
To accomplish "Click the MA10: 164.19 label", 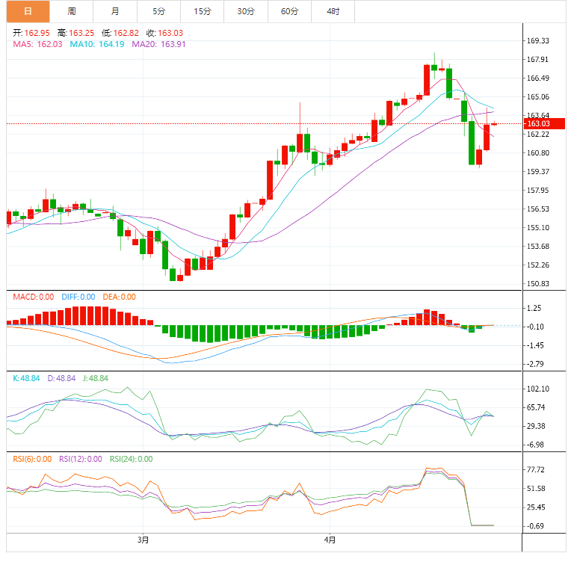I will pos(97,44).
